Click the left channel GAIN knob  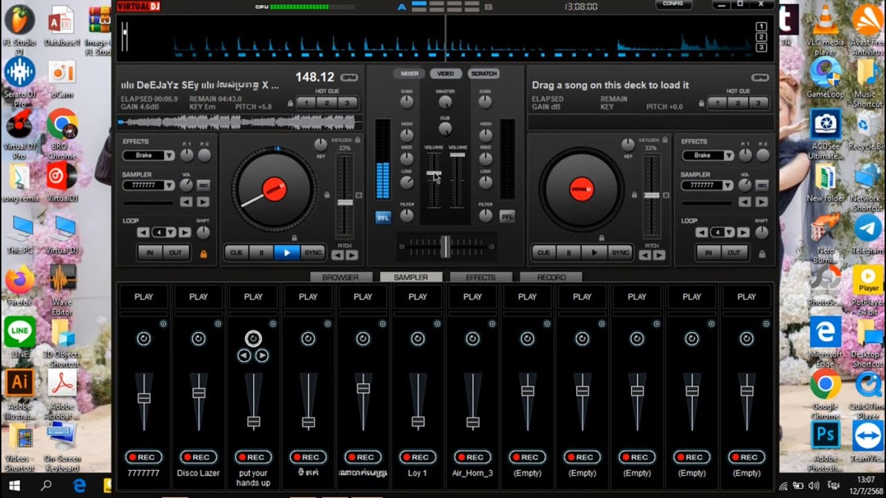point(407,102)
